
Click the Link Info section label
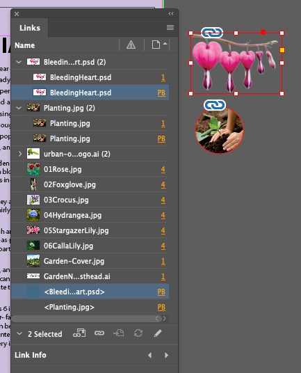pyautogui.click(x=31, y=355)
